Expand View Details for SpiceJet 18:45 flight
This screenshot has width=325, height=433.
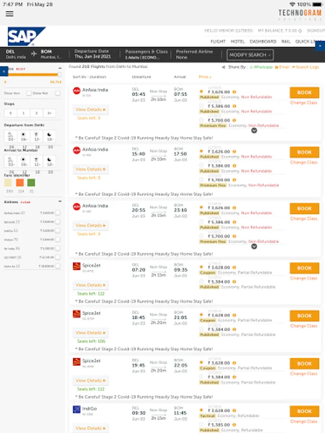click(x=91, y=333)
